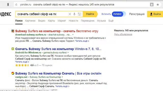
Task: Click "Нашлось 145 млн результатов" text
Action: point(131,30)
